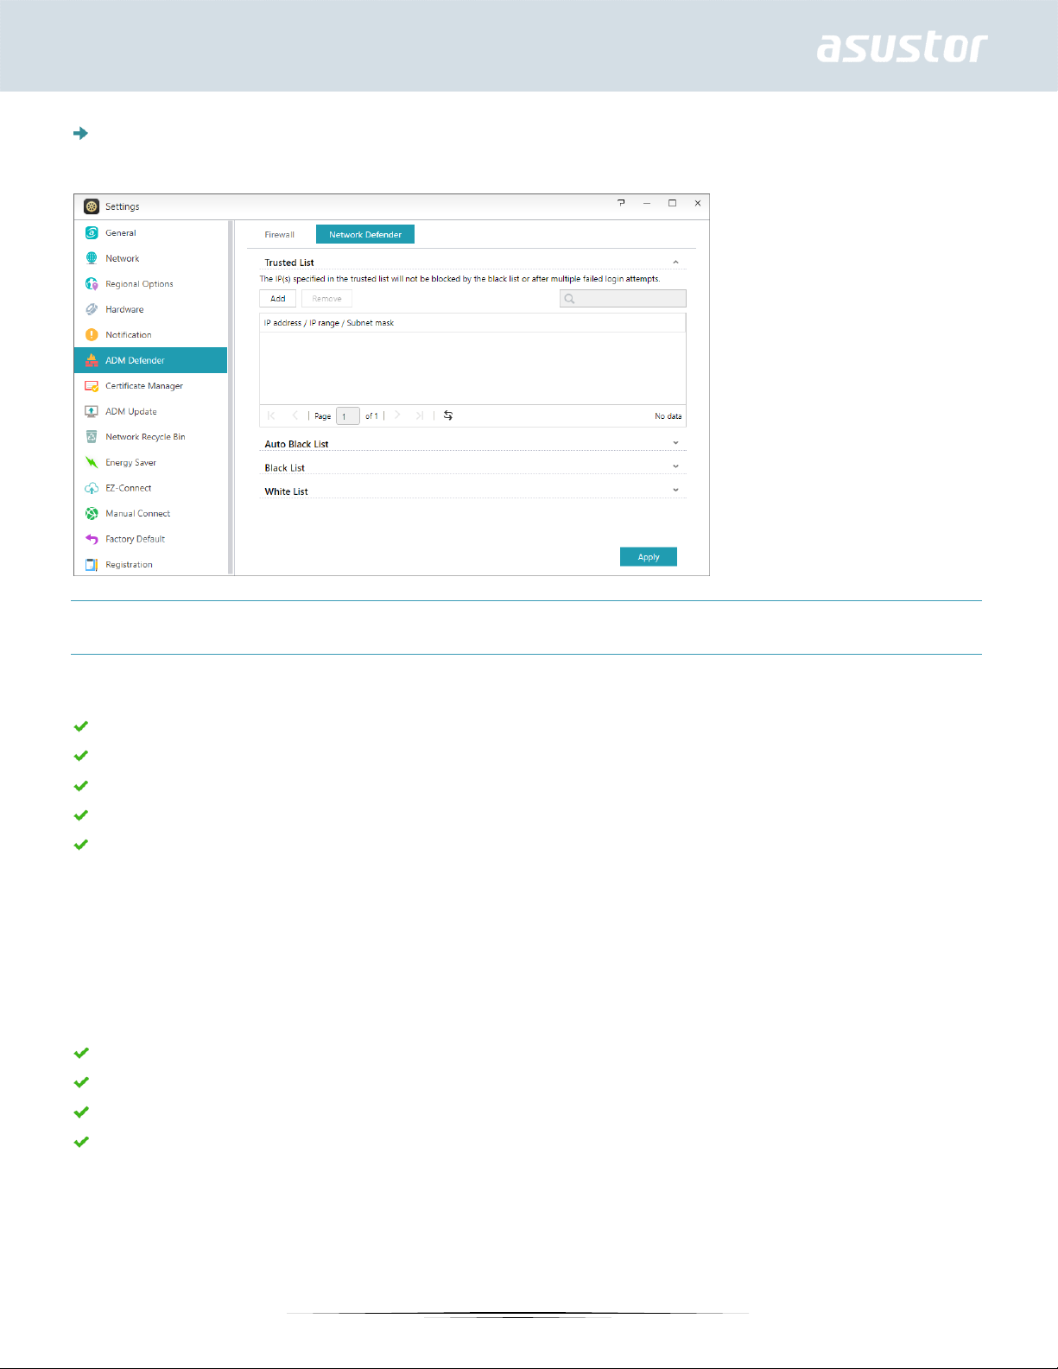Select the Manual Connect icon

click(92, 513)
